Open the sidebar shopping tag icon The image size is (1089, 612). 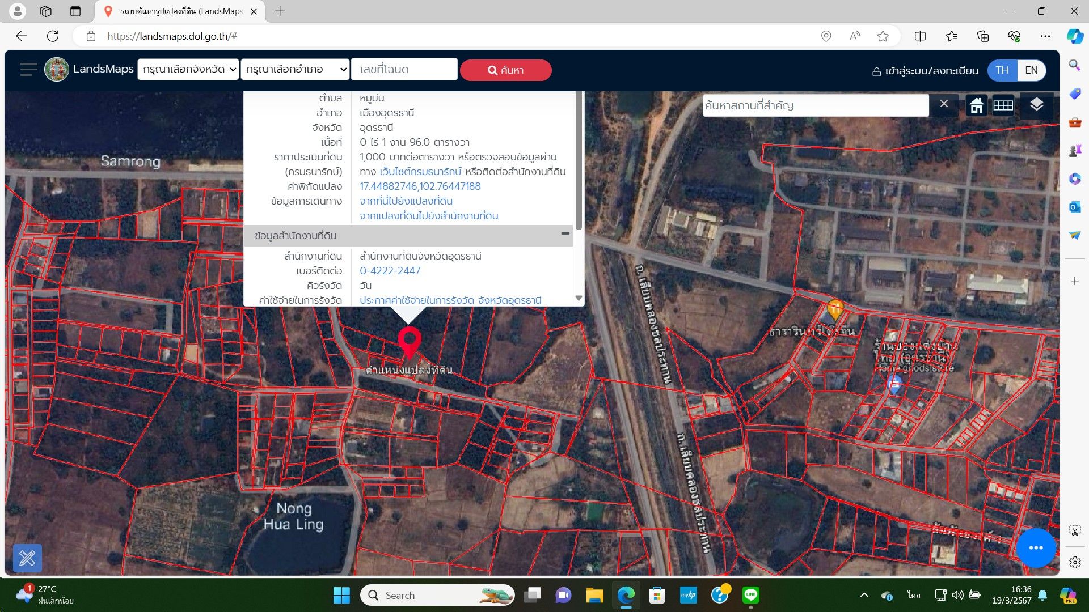1074,93
